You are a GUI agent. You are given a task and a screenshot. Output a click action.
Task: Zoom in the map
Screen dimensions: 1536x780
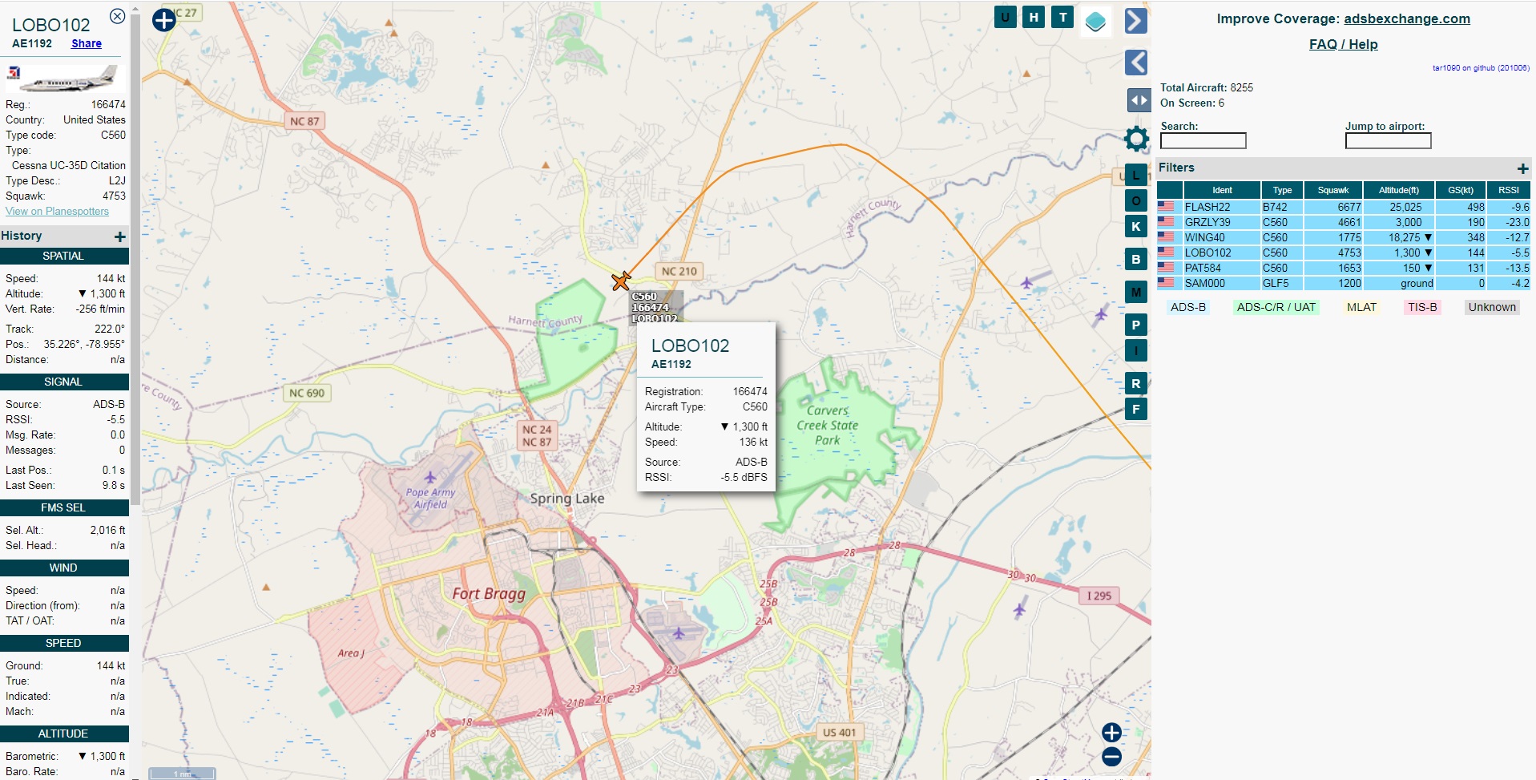pos(1111,733)
